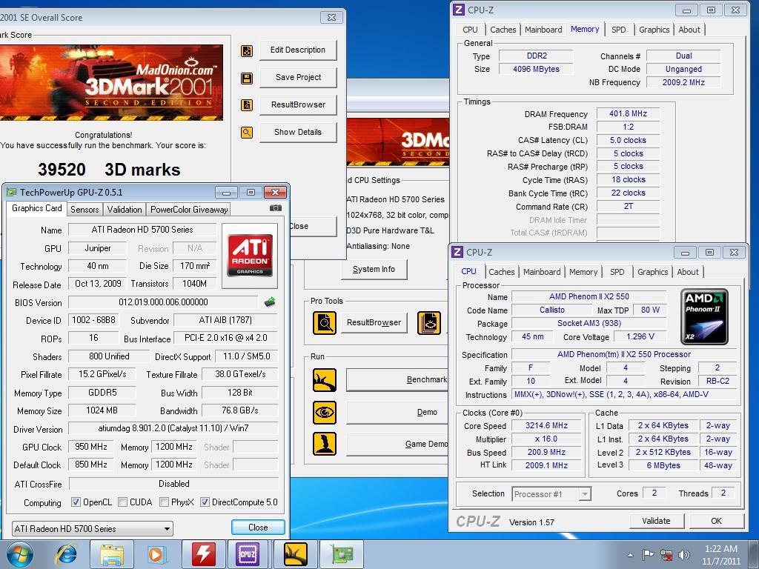Click the Pro Tools ResultBrowser button
The width and height of the screenshot is (759, 569).
[x=374, y=323]
